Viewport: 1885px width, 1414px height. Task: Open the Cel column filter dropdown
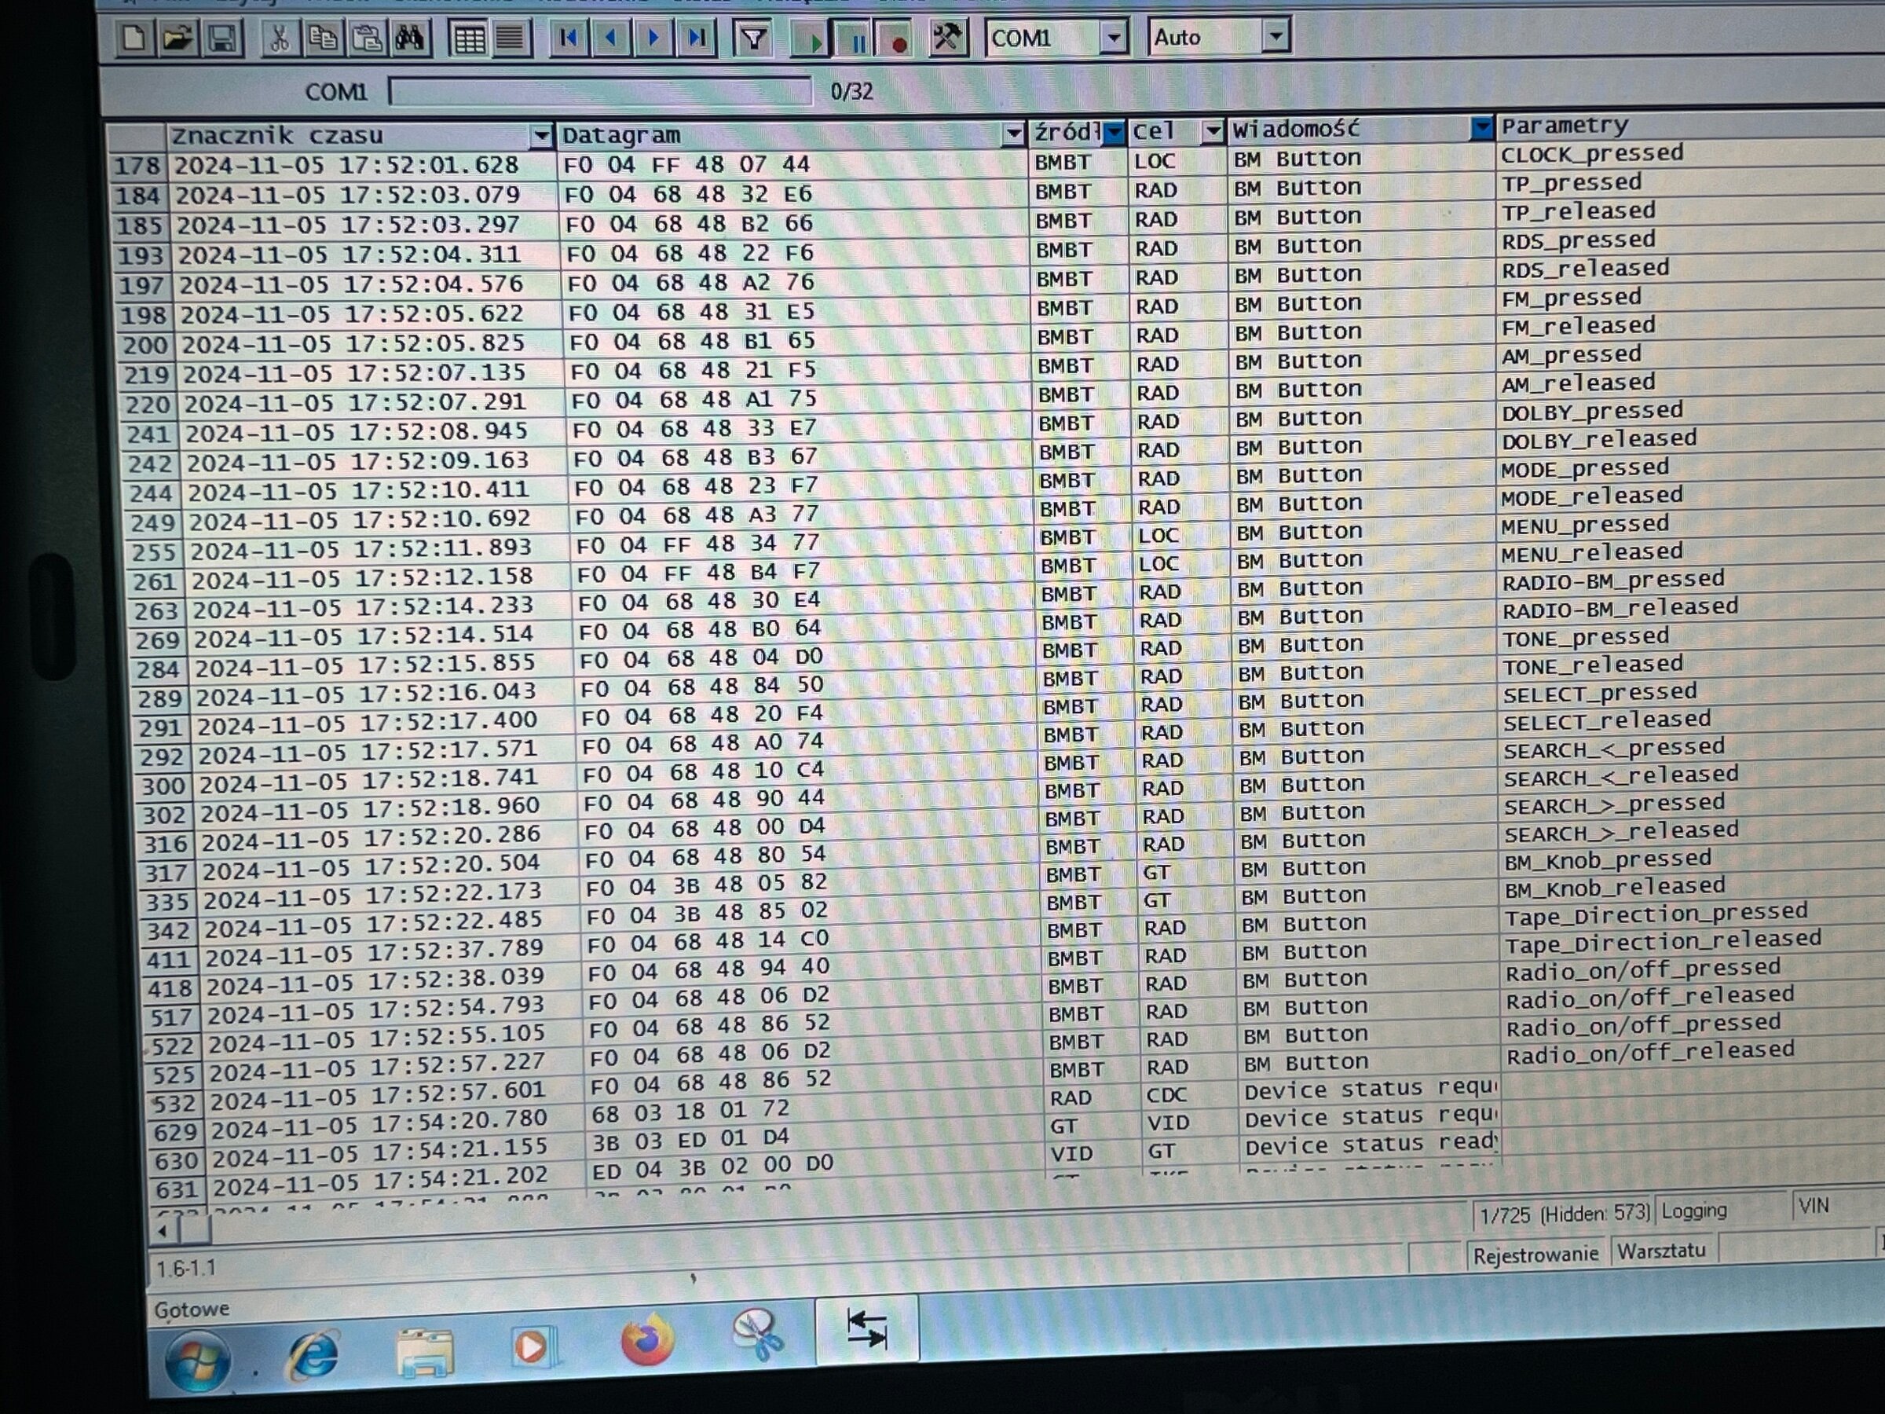[x=1212, y=131]
